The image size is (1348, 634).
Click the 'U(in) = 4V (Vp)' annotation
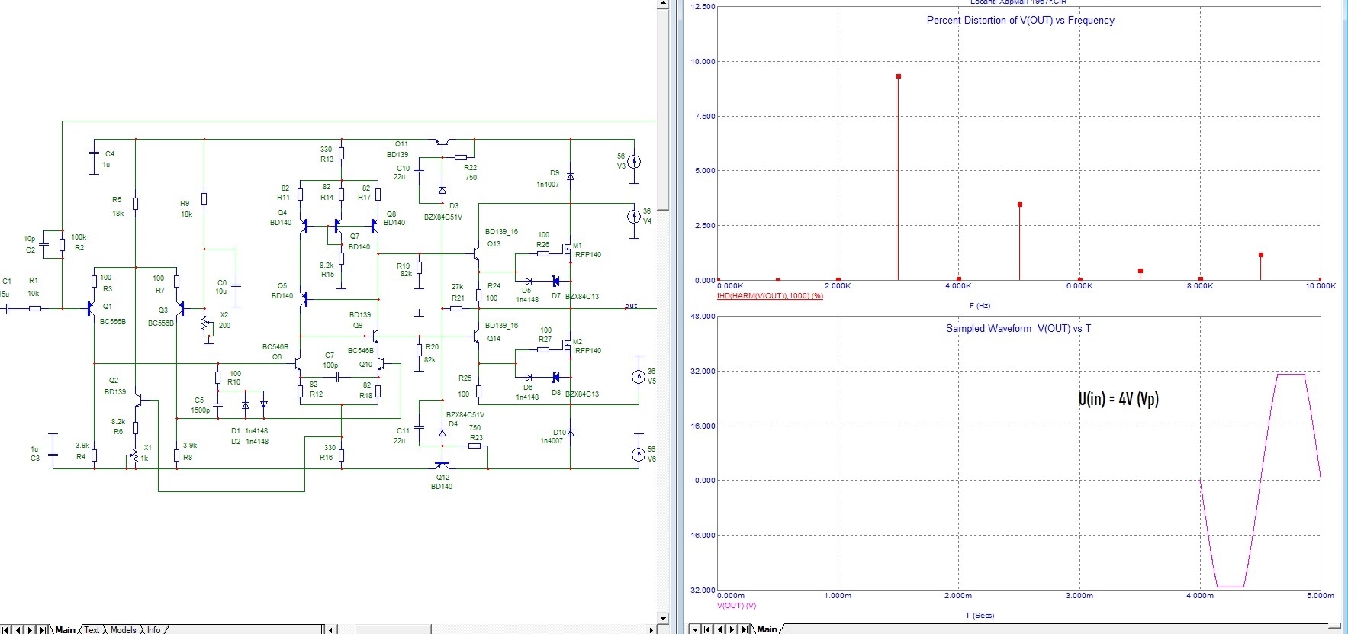tap(1118, 399)
